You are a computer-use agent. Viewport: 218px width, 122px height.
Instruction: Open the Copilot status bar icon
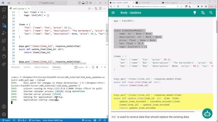(x=95, y=120)
